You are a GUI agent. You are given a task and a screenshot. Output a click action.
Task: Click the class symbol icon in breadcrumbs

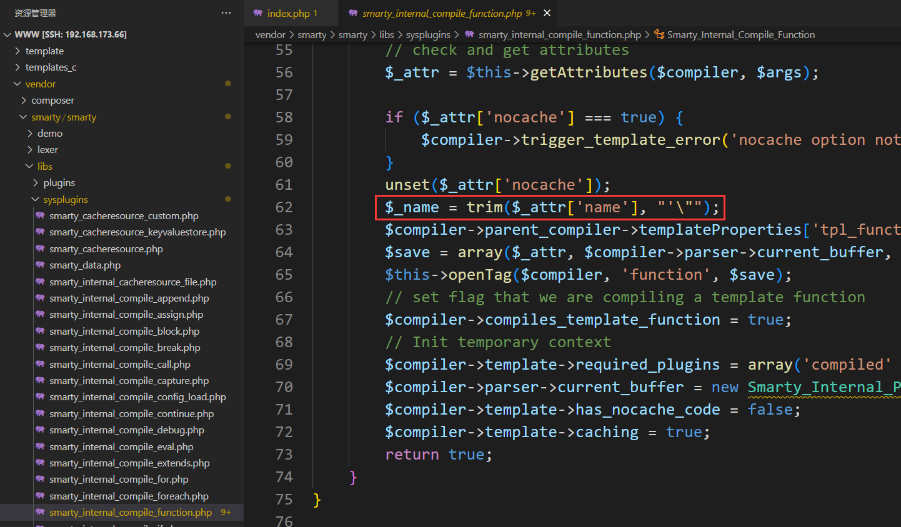click(659, 35)
